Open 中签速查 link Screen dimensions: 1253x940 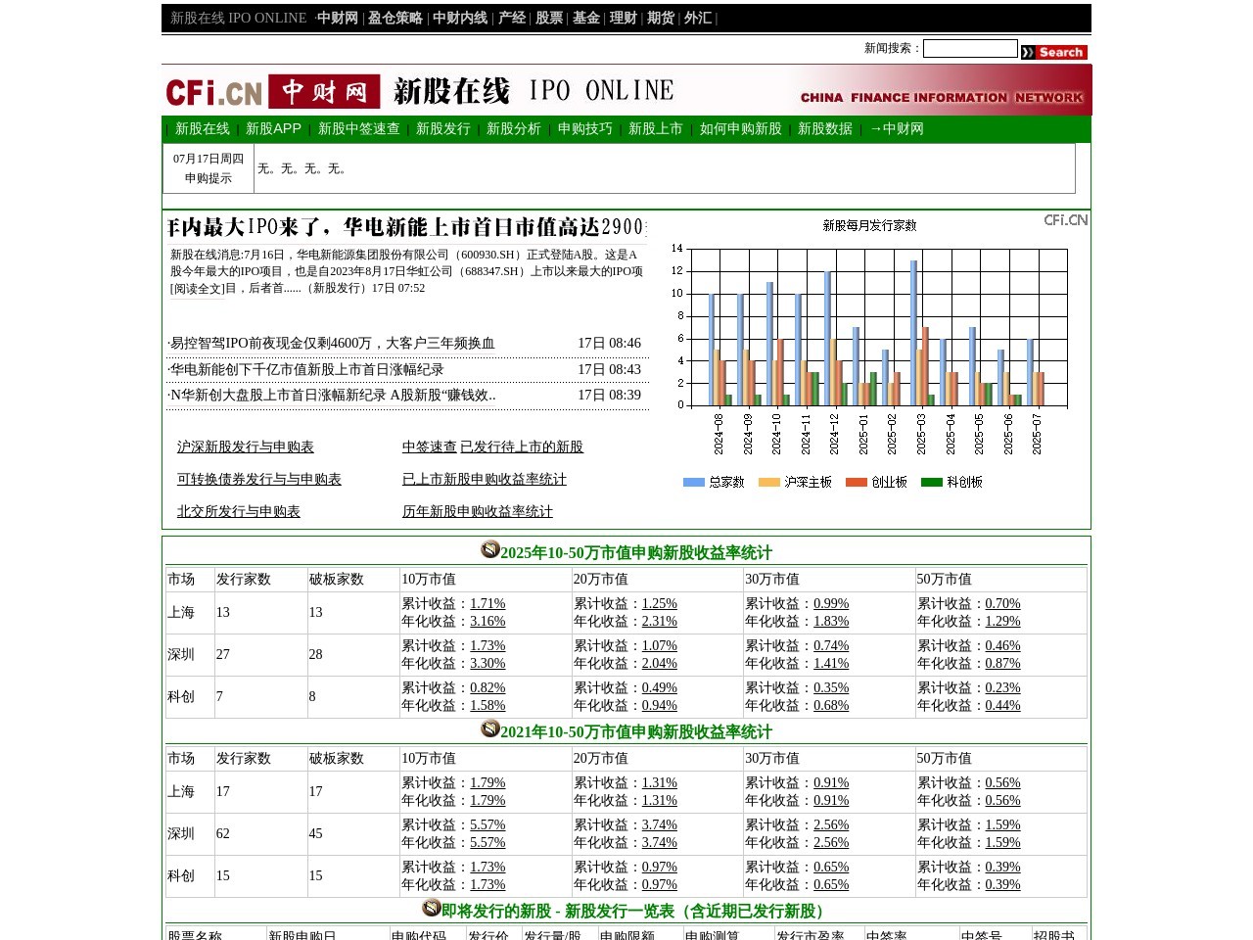430,446
